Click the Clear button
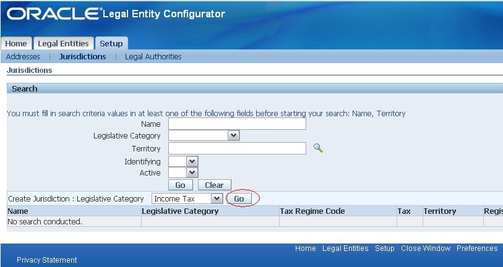Viewport: 503px width, 267px height. point(214,185)
